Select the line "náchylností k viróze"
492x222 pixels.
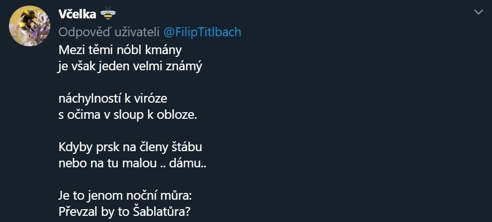[x=113, y=99]
